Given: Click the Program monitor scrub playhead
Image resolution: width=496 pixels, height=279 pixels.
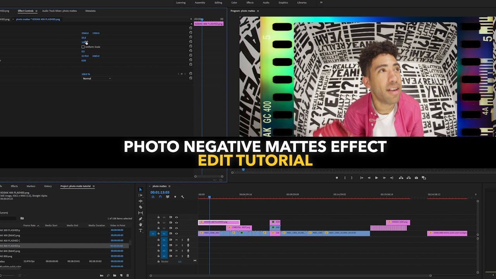Looking at the screenshot, I should tap(243, 169).
